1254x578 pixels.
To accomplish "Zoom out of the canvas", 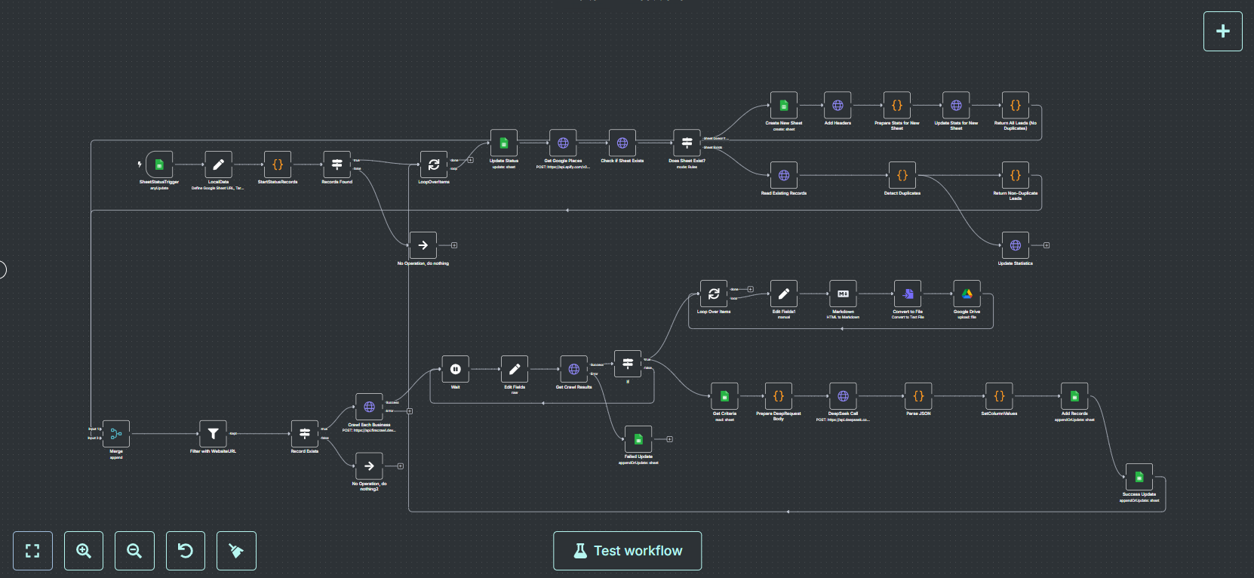I will (134, 551).
